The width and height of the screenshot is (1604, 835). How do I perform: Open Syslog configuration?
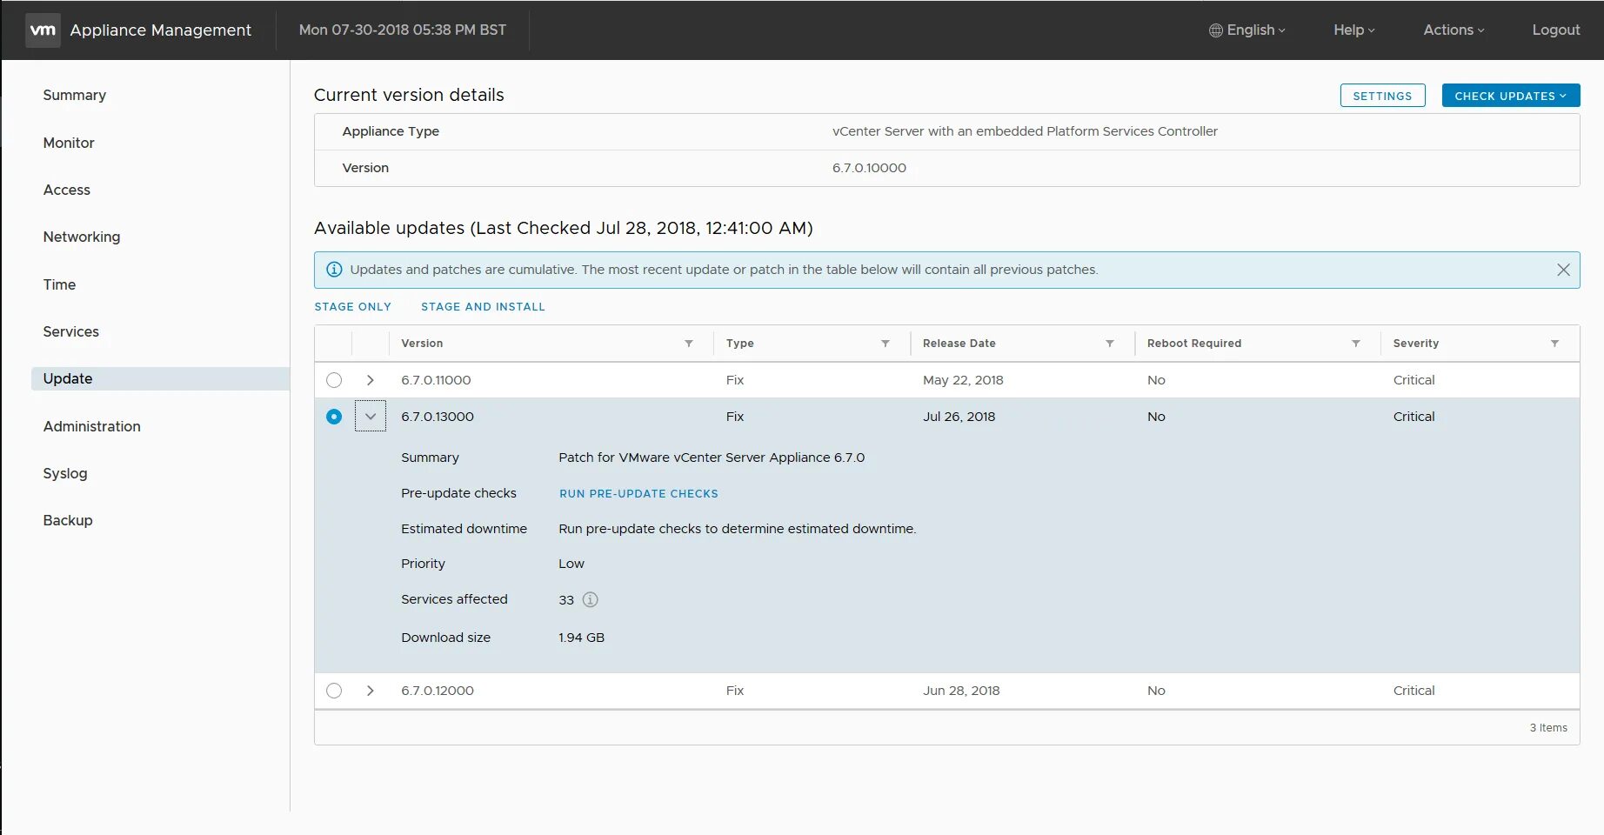pyautogui.click(x=65, y=473)
